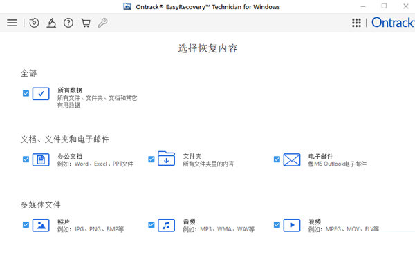Click the key activation icon
The image size is (415, 263).
click(x=102, y=23)
